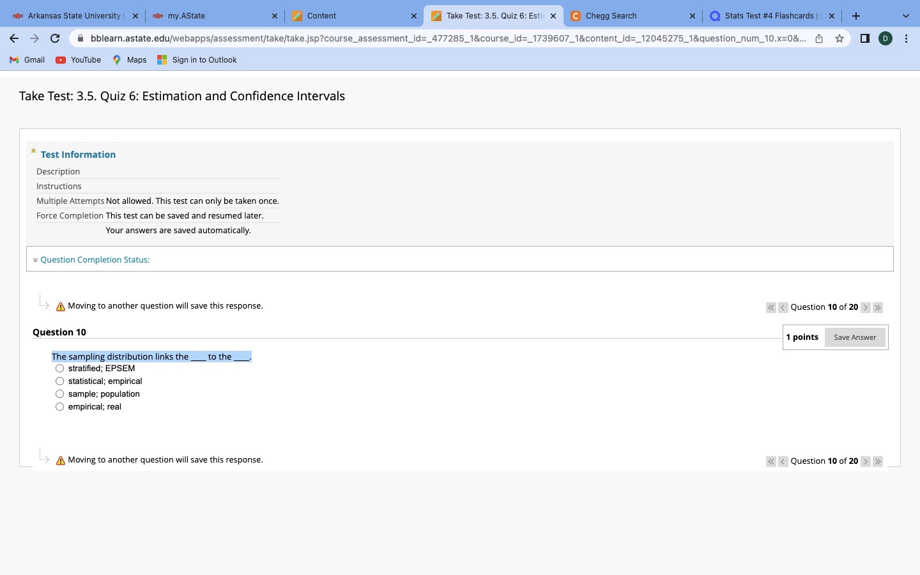Click the bottom warning triangle icon
Viewport: 920px width, 575px height.
pyautogui.click(x=61, y=461)
